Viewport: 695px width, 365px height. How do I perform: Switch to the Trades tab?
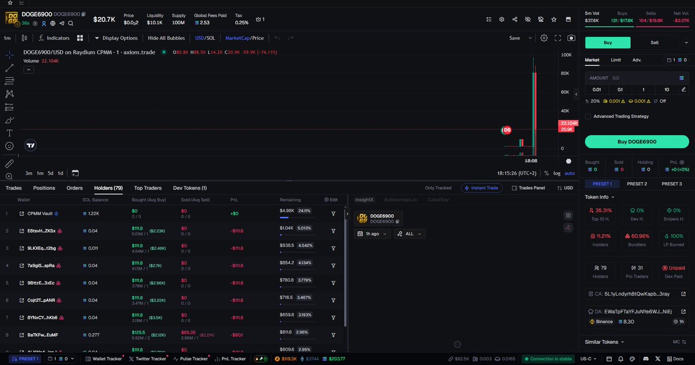[14, 188]
